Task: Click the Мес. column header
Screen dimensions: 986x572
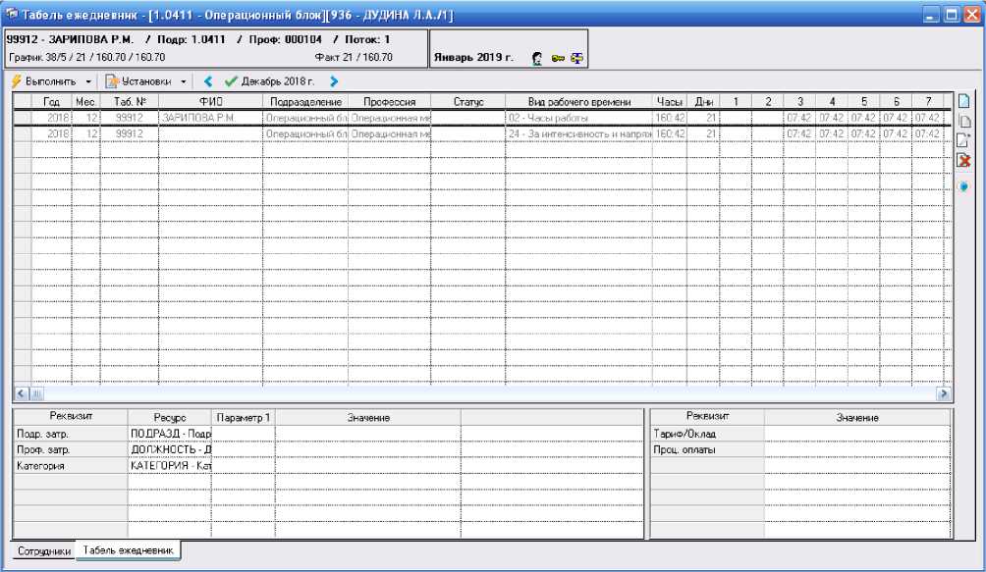Action: click(x=86, y=102)
